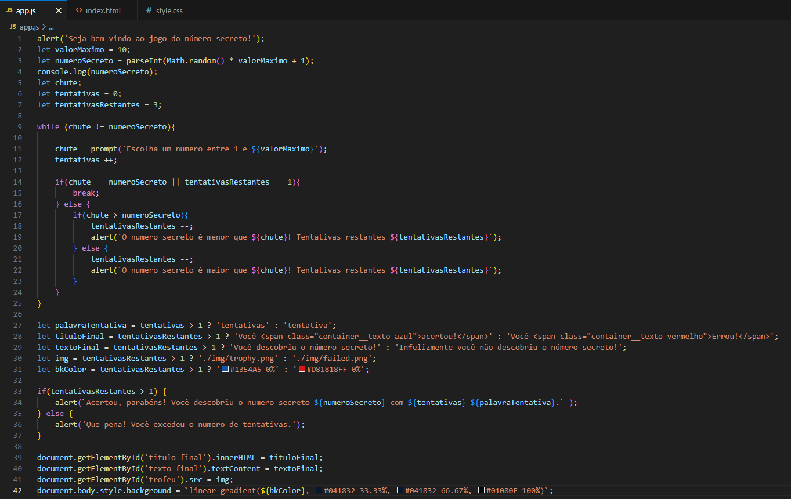
Task: Click 'Acertou, parabéns!' text on line 34
Action: tap(127, 402)
